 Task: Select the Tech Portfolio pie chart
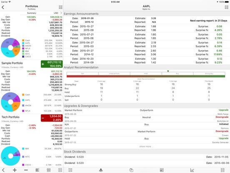(x=10, y=156)
